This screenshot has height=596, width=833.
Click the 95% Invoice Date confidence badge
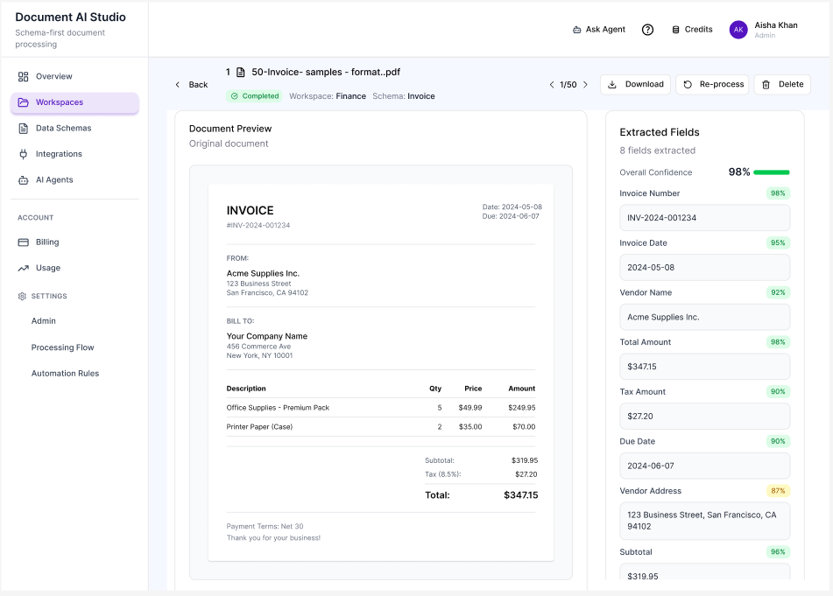click(x=778, y=243)
